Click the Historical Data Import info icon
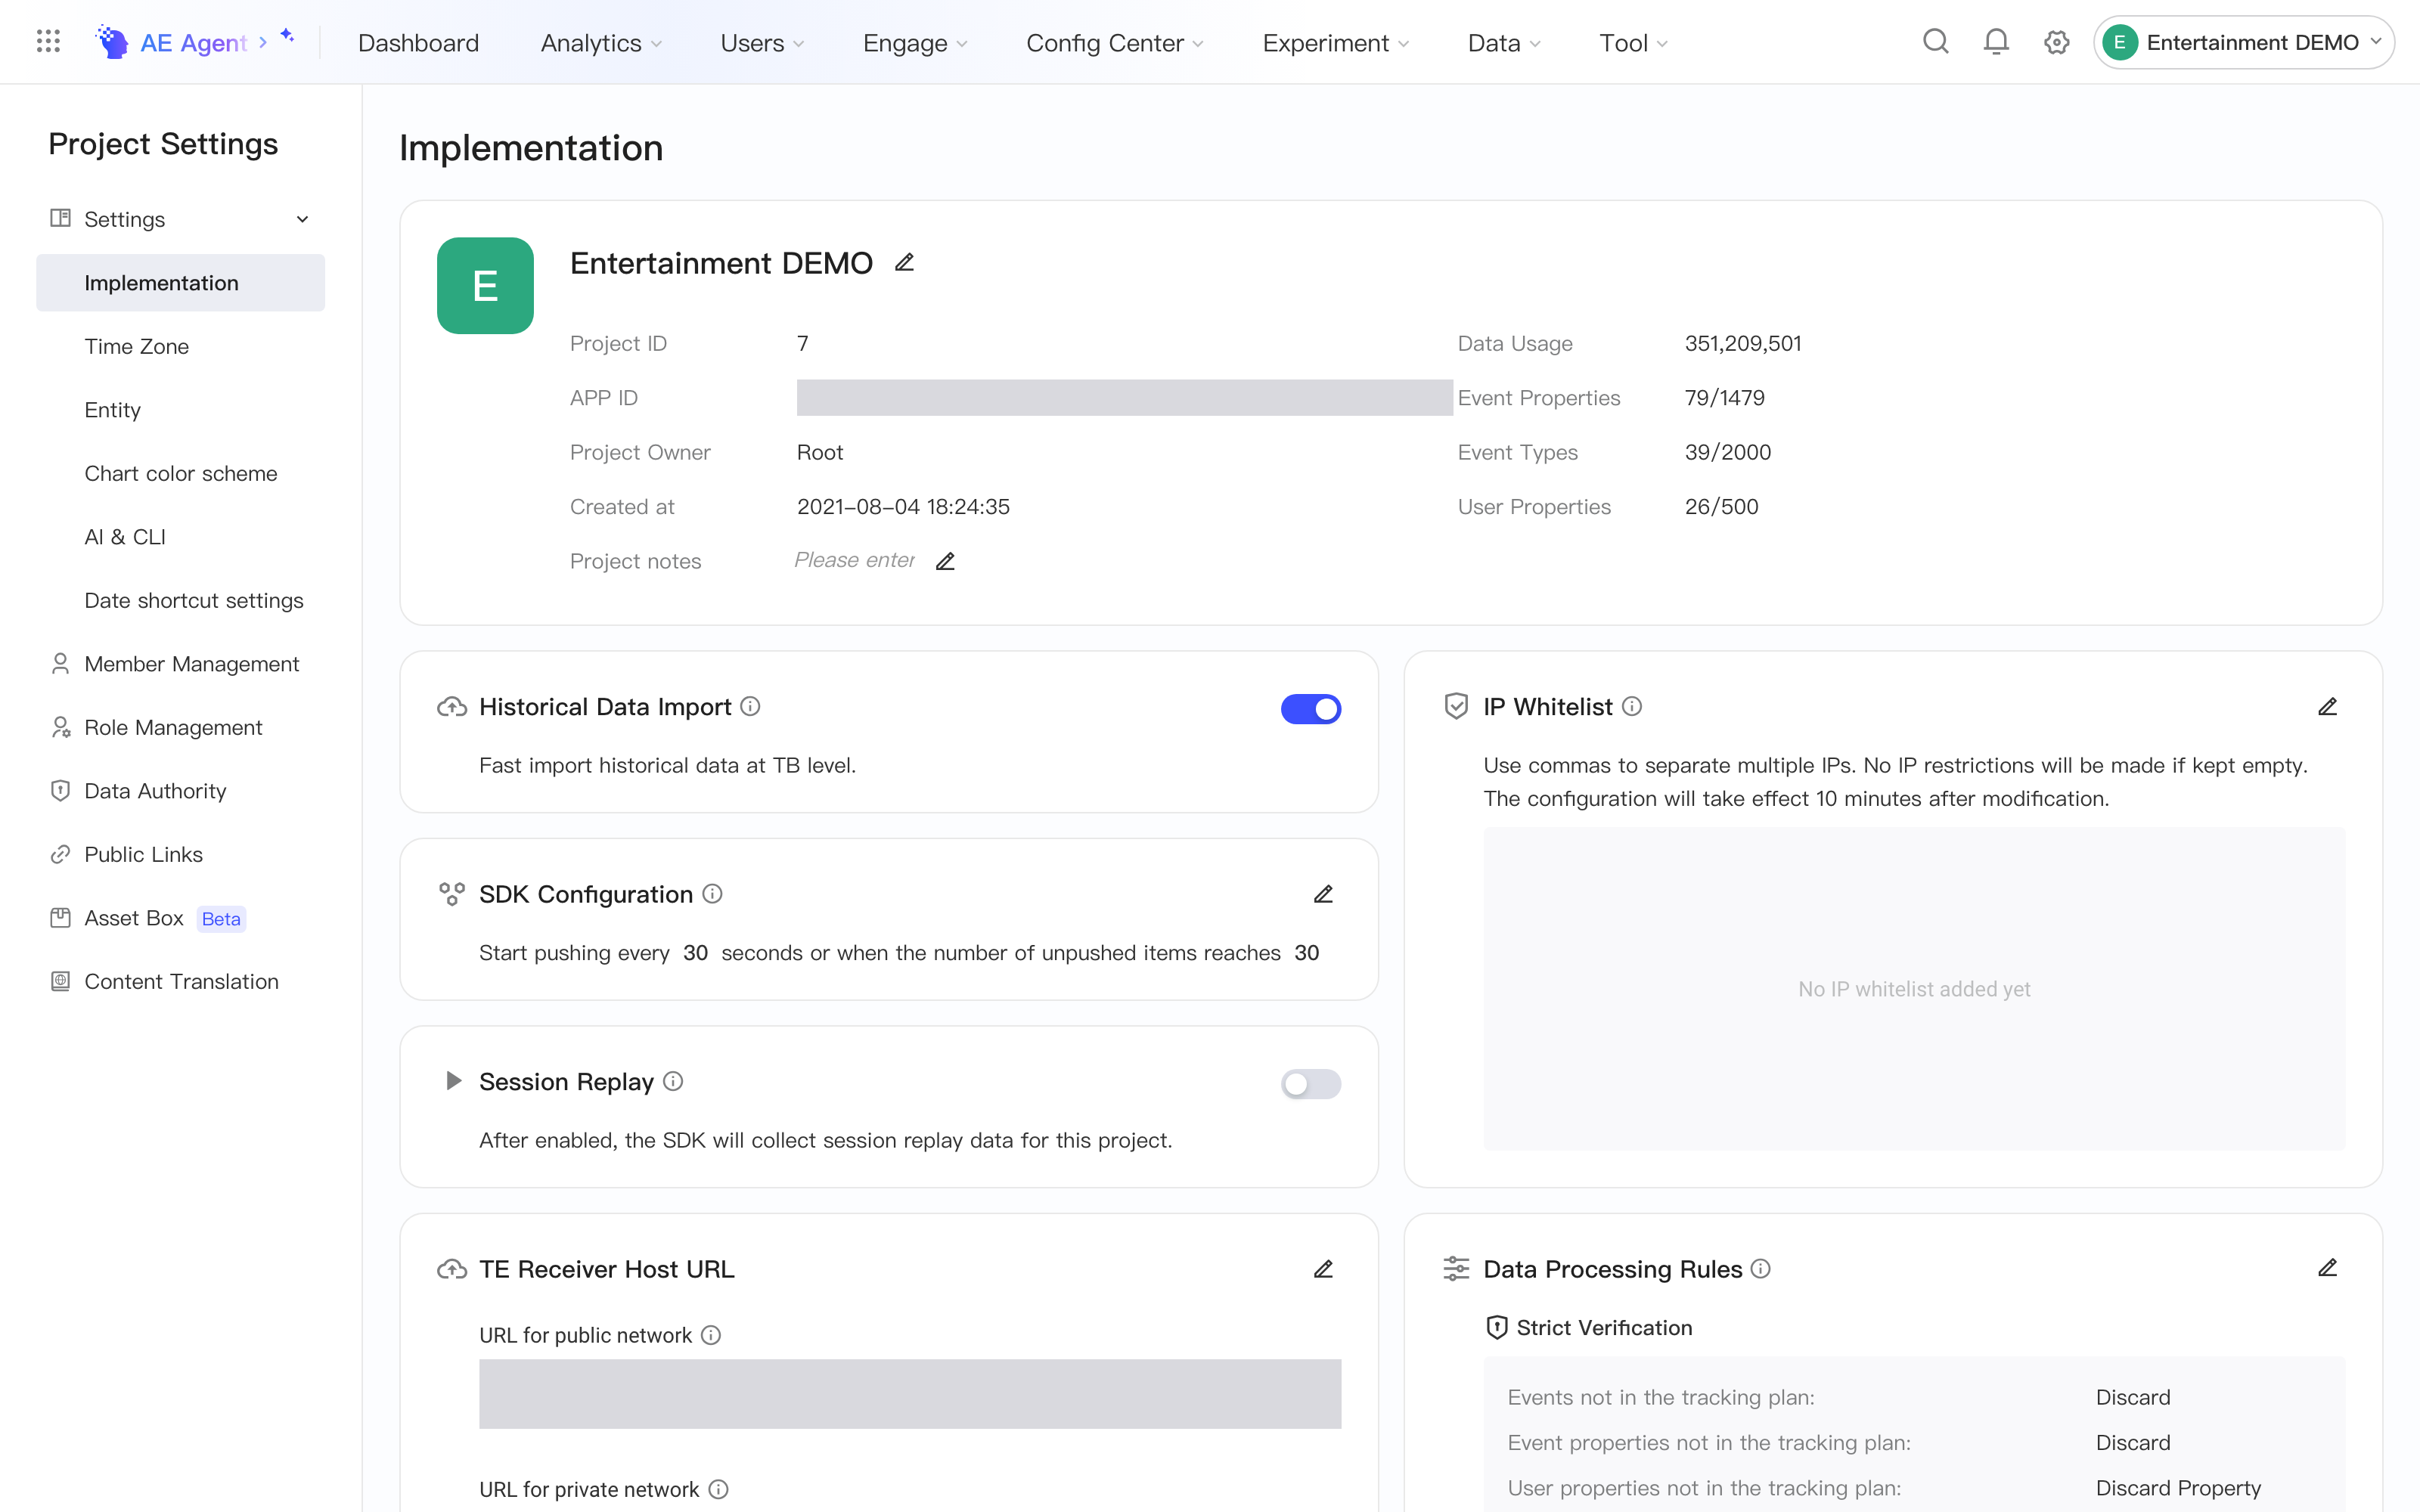Screen dimensions: 2420x1512 [x=750, y=707]
